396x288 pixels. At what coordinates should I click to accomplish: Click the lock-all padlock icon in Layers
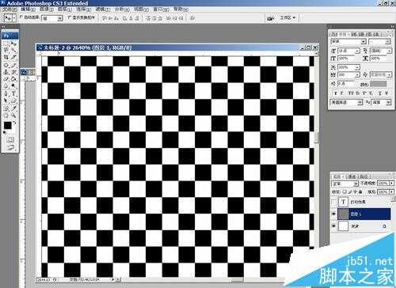point(360,191)
